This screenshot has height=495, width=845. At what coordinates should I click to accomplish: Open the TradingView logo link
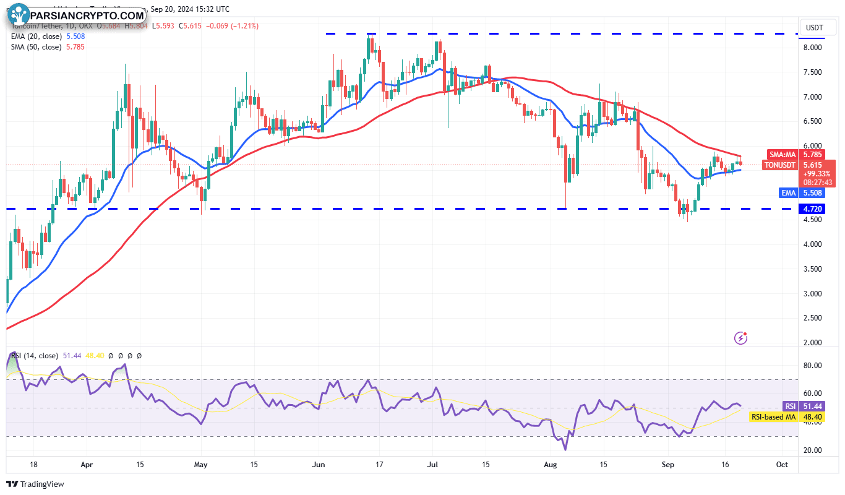(x=35, y=484)
